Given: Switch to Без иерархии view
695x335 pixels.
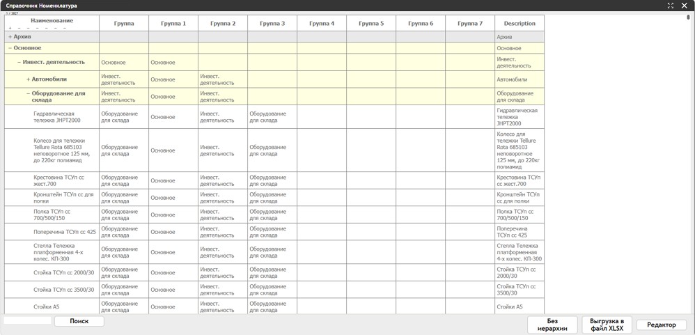Looking at the screenshot, I should point(553,325).
